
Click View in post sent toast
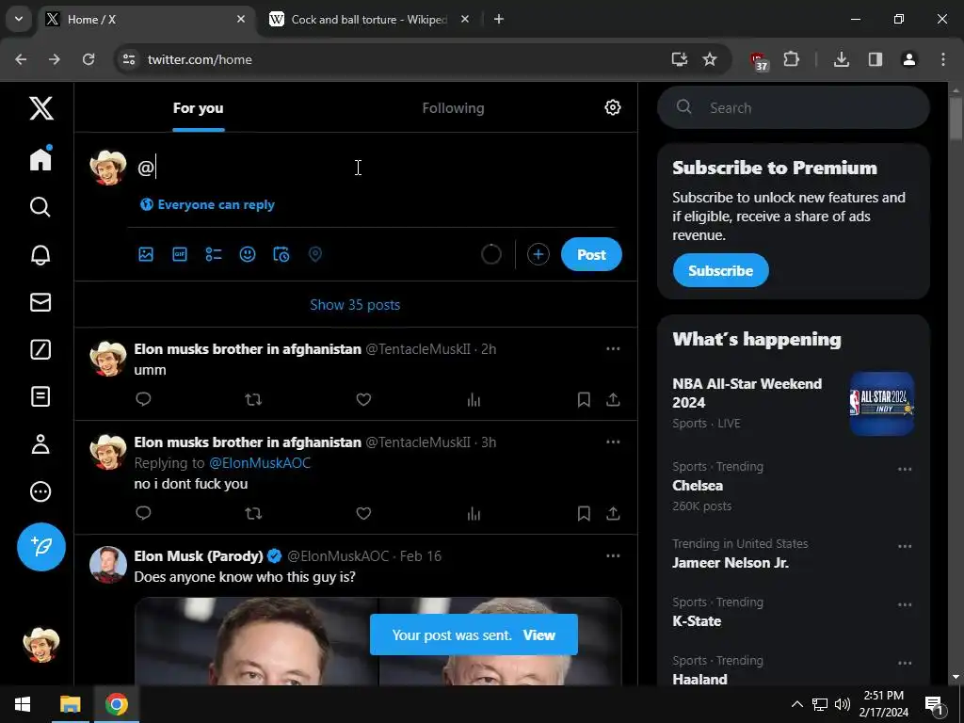click(539, 635)
